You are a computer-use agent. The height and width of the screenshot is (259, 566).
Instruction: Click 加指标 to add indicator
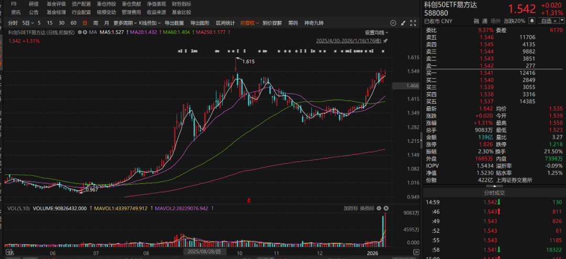coord(351,208)
